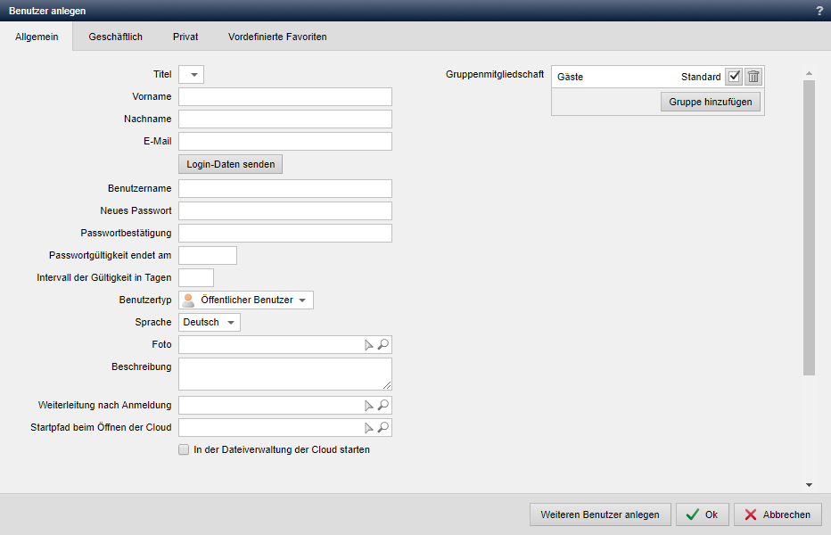Click Weiteren Benutzer anlegen button

coord(600,514)
